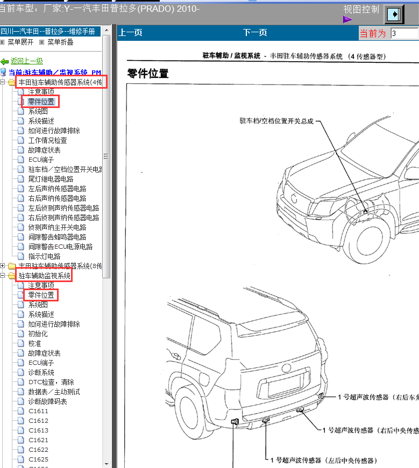419x468 pixels.
Task: Click 返回上一级 link
Action: [26, 61]
